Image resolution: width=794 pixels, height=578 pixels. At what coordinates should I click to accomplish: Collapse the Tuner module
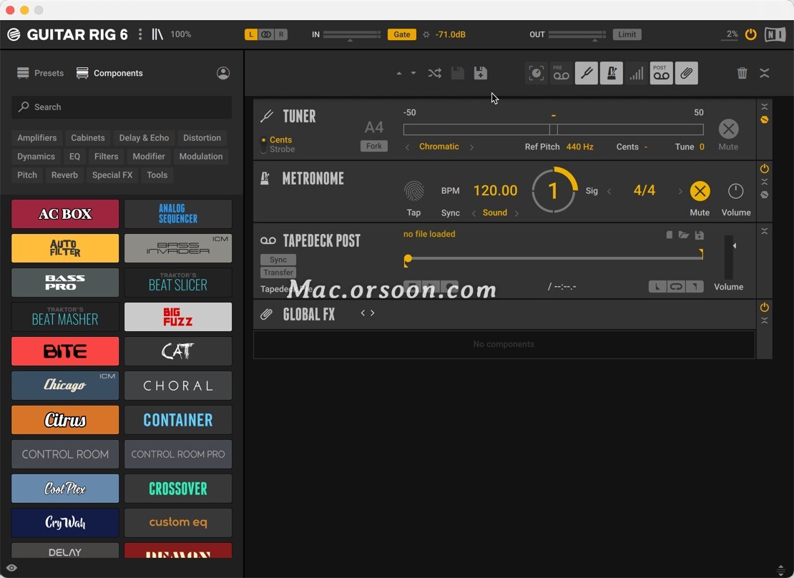(765, 107)
